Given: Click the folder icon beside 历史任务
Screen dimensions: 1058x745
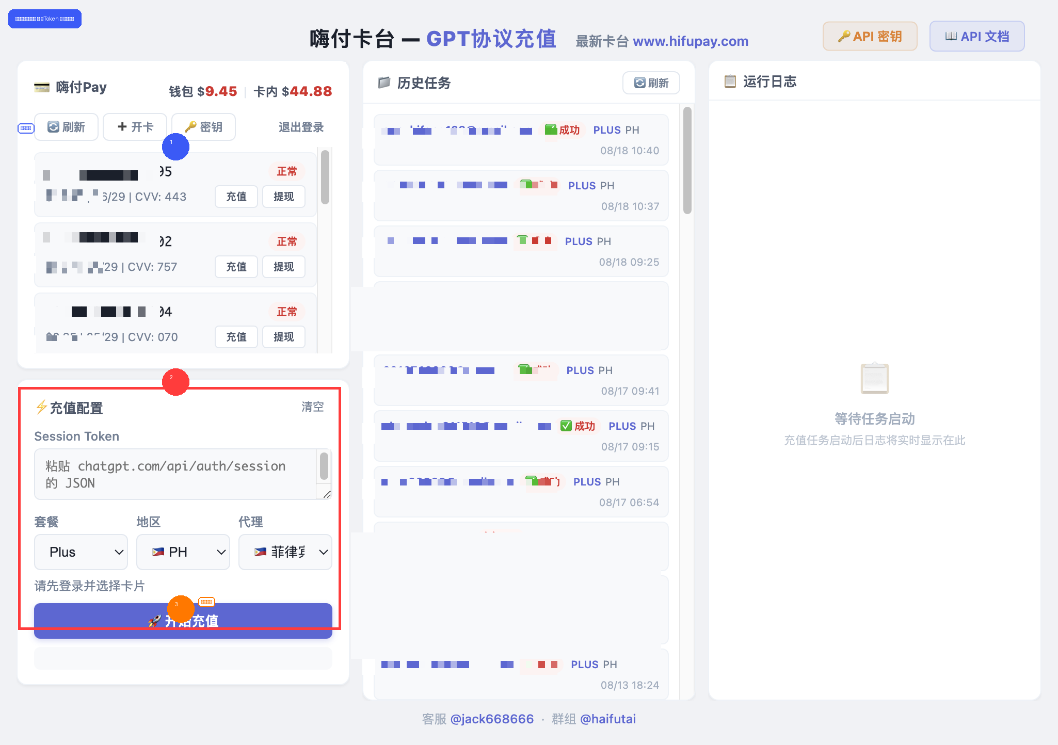Looking at the screenshot, I should [384, 83].
